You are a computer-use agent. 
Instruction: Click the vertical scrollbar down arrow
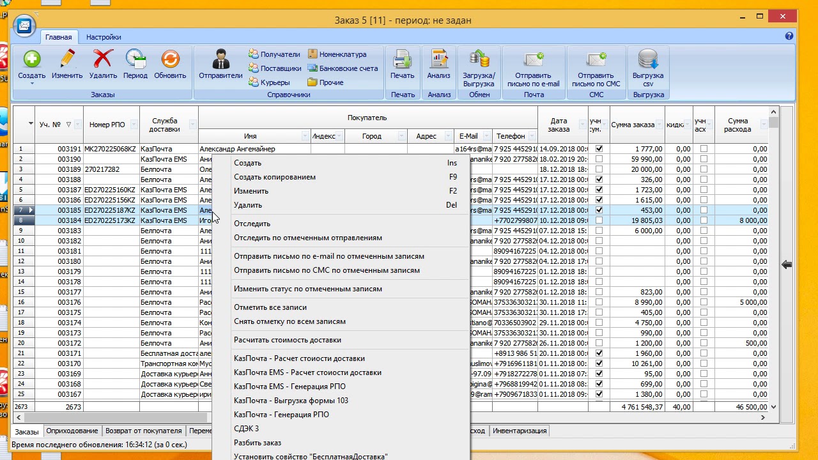click(774, 406)
